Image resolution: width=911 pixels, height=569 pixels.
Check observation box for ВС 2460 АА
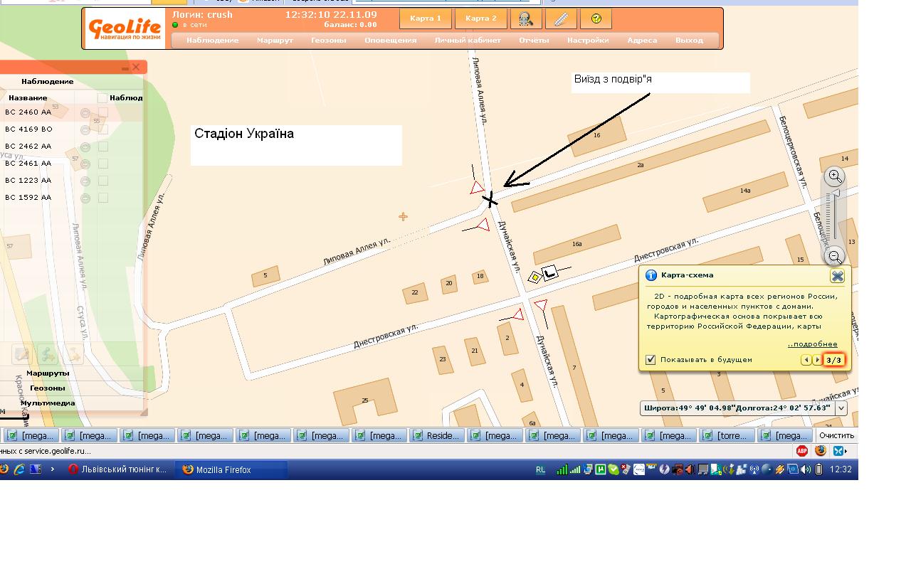tap(103, 112)
